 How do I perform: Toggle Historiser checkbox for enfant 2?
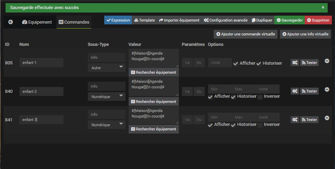click(233, 97)
